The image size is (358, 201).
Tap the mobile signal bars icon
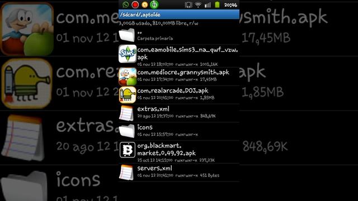[x=208, y=5]
